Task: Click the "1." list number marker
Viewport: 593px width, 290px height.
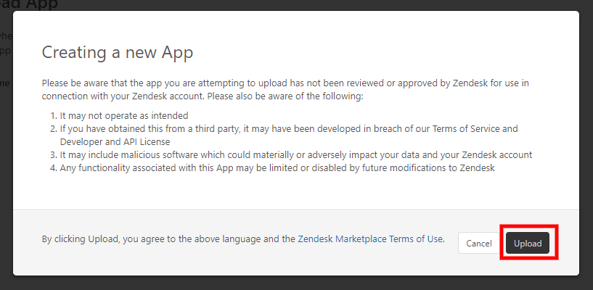Action: (54, 115)
